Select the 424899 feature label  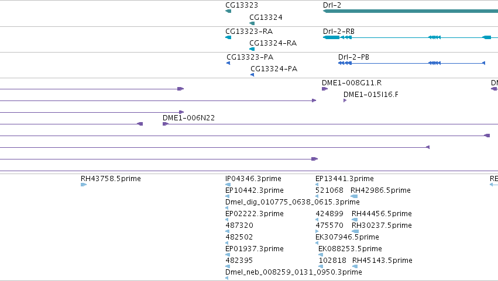tap(329, 214)
